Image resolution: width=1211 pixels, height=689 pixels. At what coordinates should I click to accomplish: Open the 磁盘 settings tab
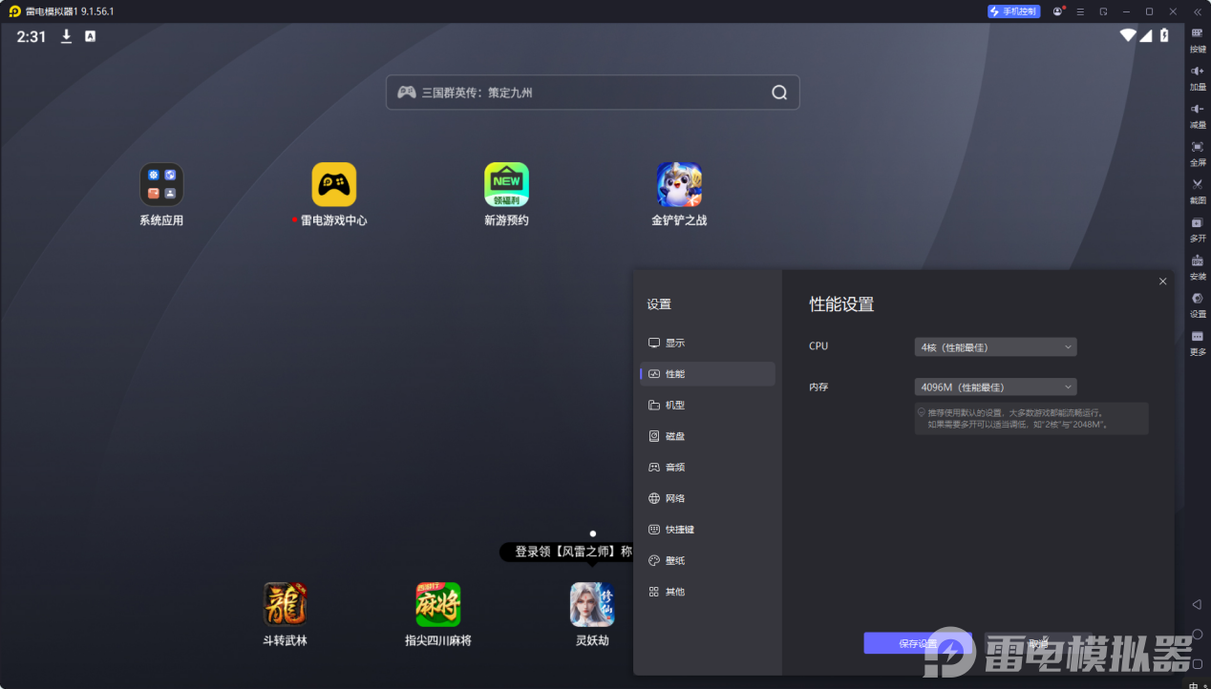point(708,436)
